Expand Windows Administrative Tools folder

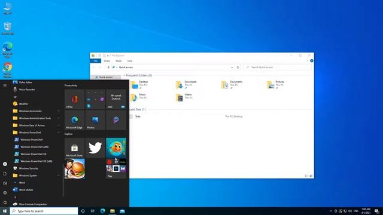click(x=37, y=118)
